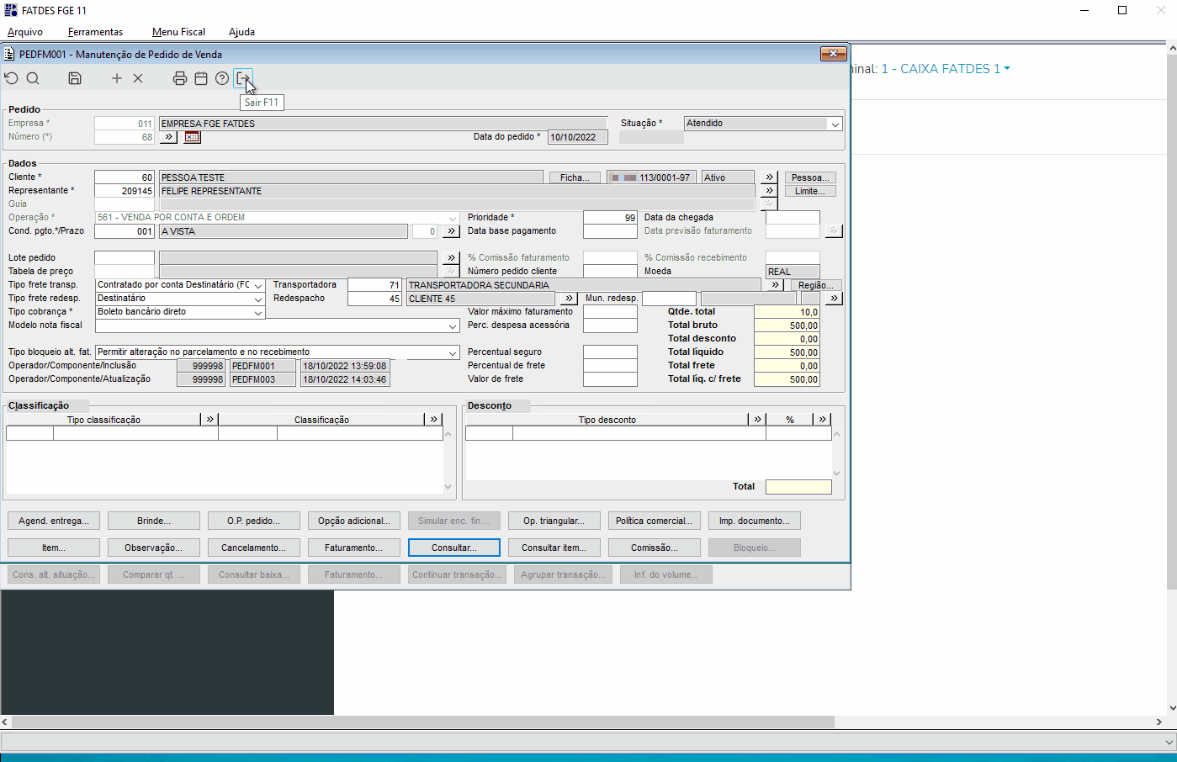Click the Número pedido cliente field

(610, 272)
